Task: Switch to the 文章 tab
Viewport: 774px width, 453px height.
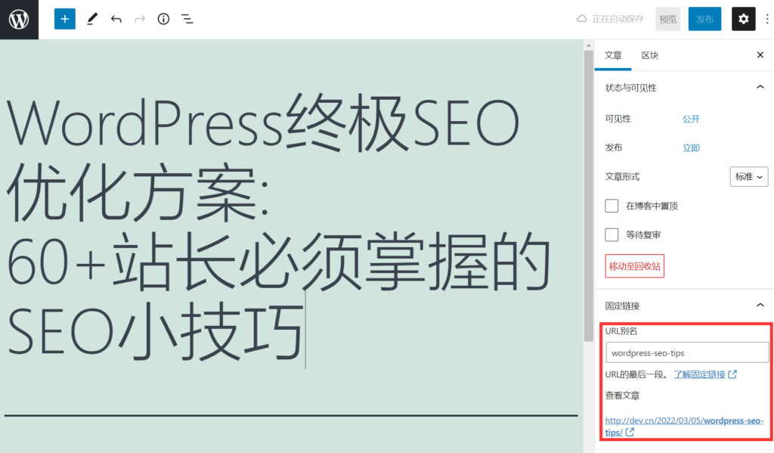Action: 613,55
